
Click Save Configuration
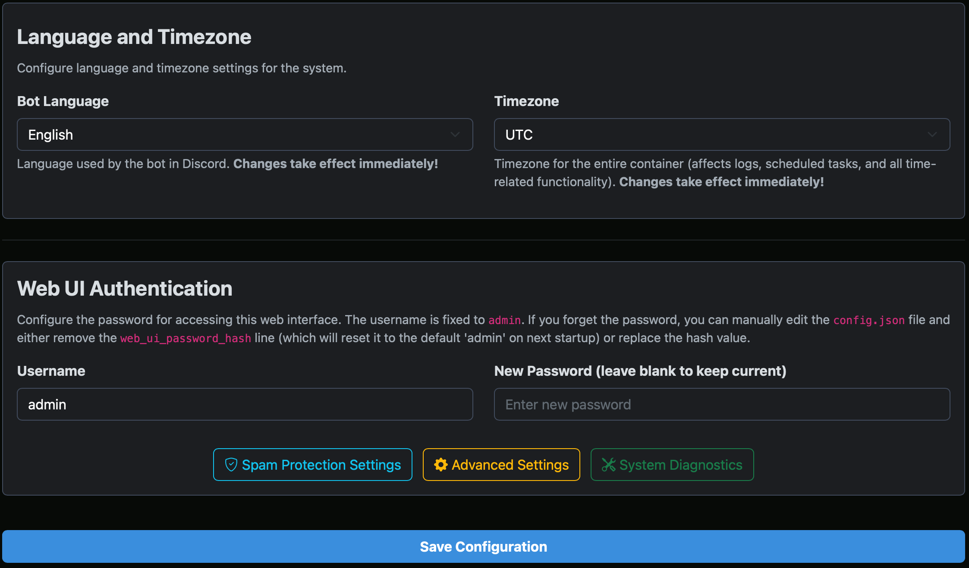tap(483, 546)
